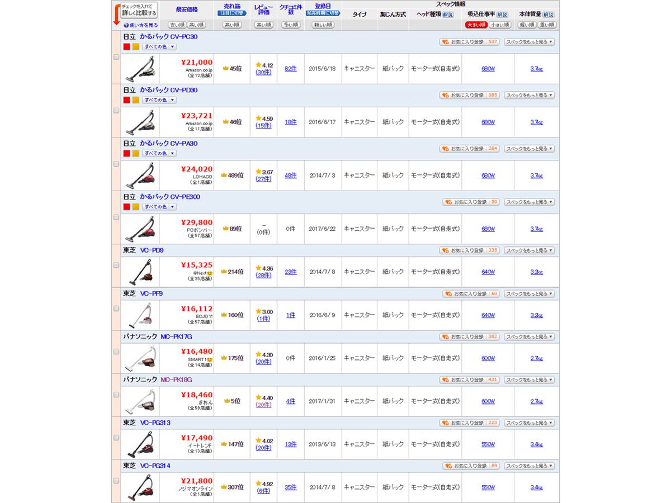671x503 pixels.
Task: Click the heart icon for MC-PK18G favorites
Action: [x=446, y=380]
